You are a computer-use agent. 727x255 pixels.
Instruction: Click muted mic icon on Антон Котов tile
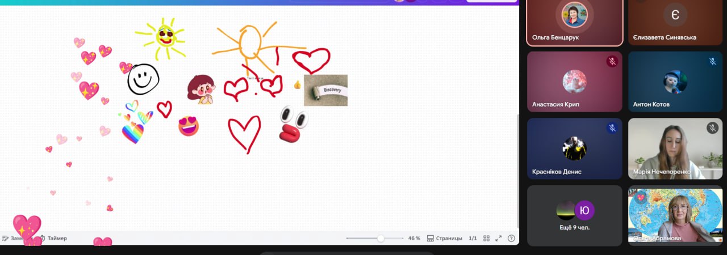click(x=712, y=62)
